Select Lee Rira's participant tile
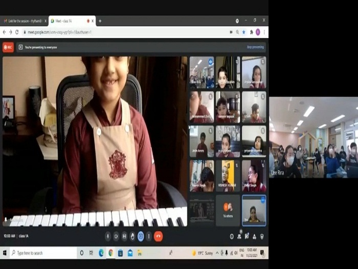This screenshot has width=358, height=269. click(202, 73)
